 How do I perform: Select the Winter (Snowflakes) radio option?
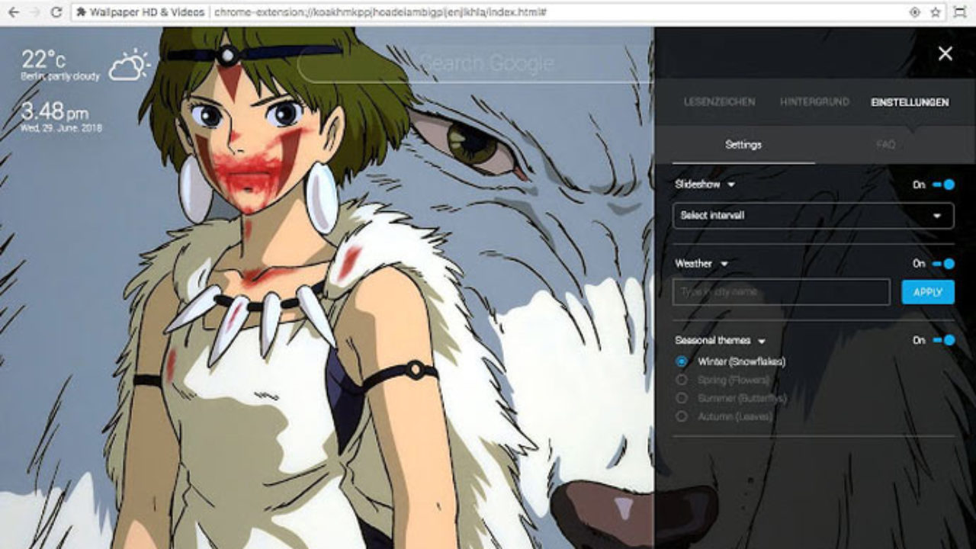[682, 361]
